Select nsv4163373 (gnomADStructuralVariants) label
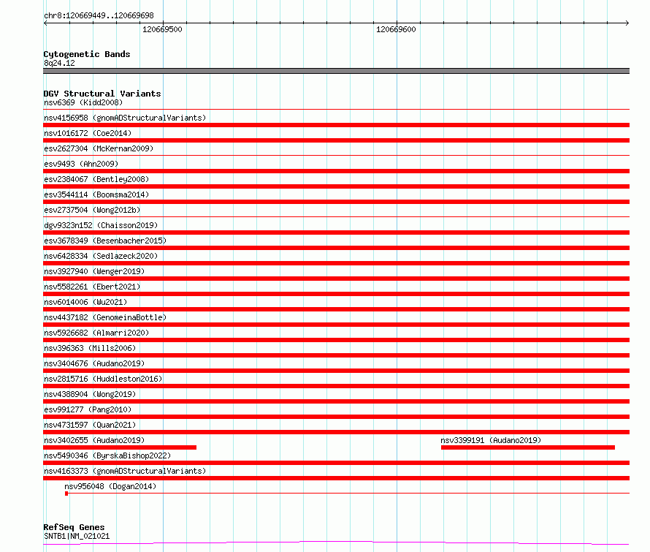This screenshot has width=650, height=552. [x=125, y=471]
